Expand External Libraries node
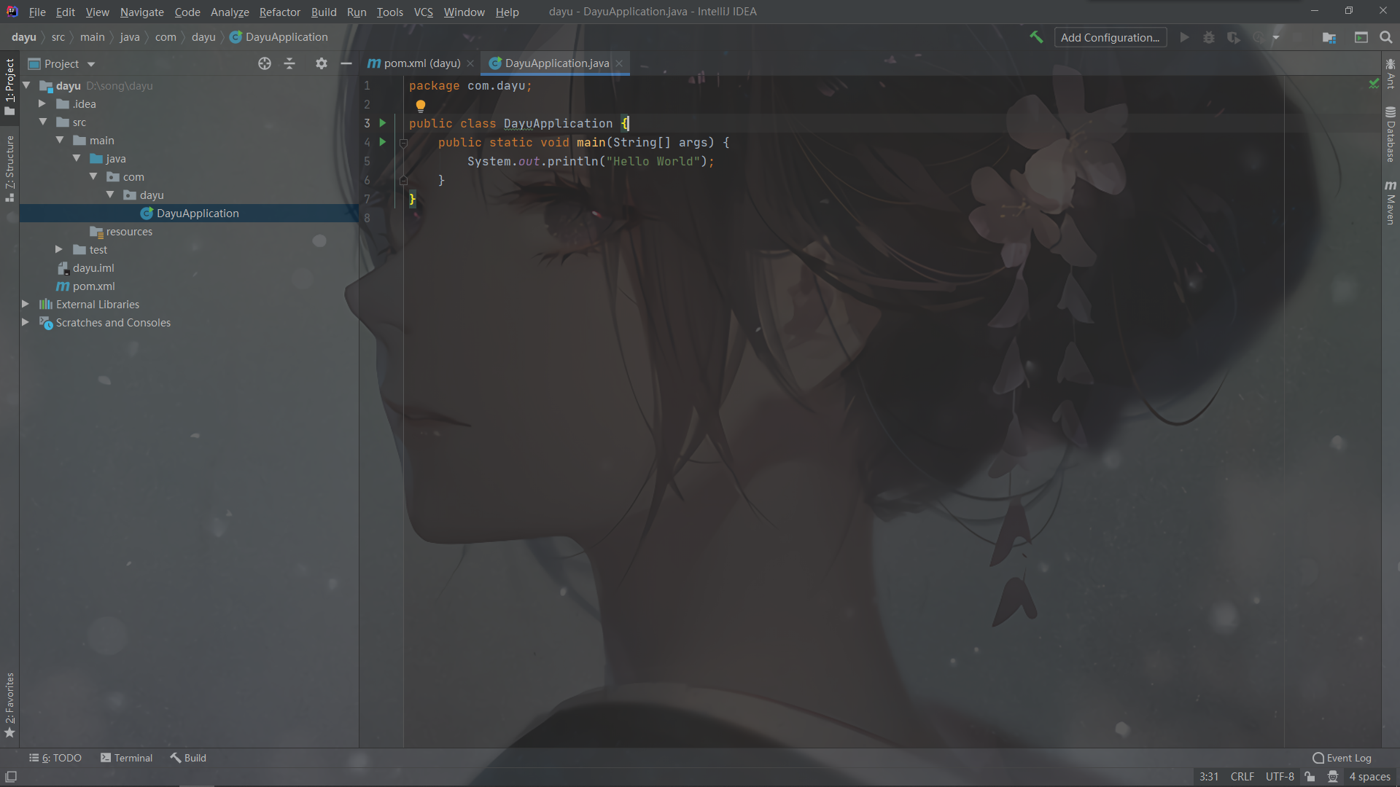Image resolution: width=1400 pixels, height=787 pixels. point(26,304)
